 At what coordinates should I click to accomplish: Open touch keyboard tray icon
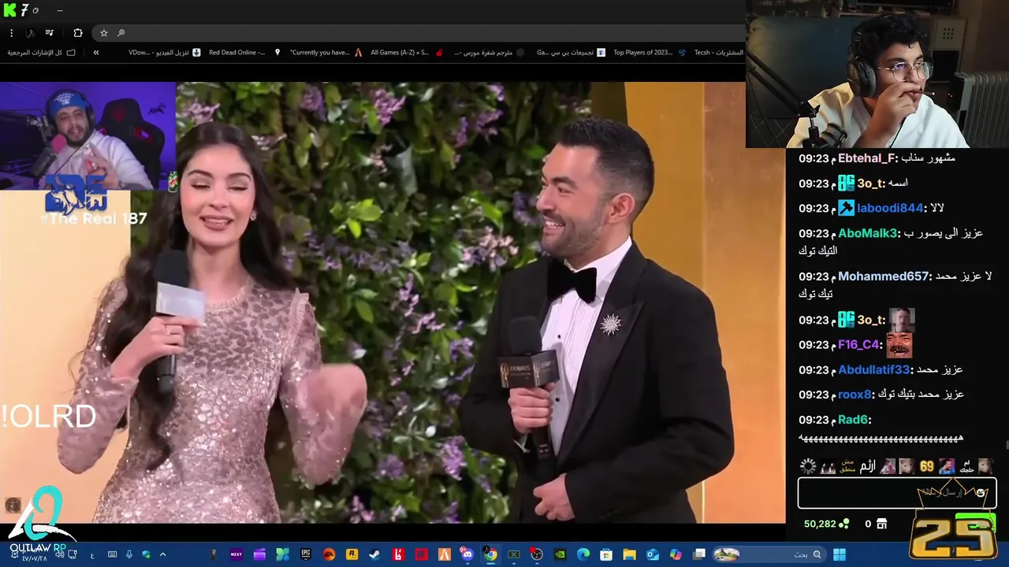click(x=112, y=554)
